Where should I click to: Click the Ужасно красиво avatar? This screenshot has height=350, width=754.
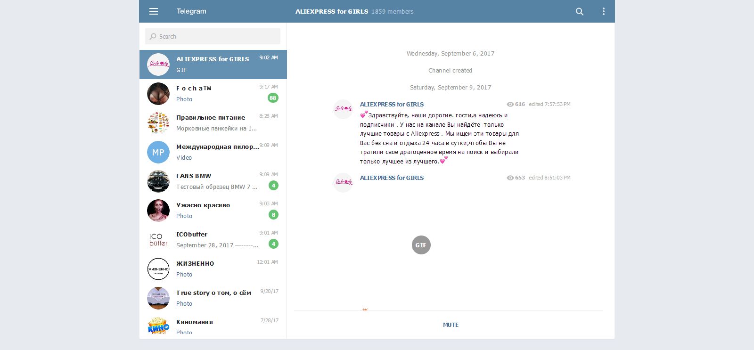158,211
